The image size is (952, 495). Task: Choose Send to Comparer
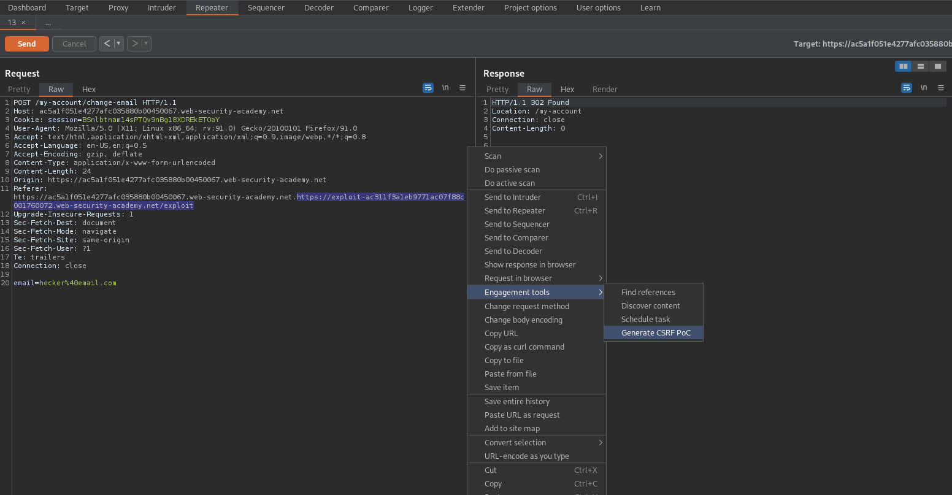(536, 238)
